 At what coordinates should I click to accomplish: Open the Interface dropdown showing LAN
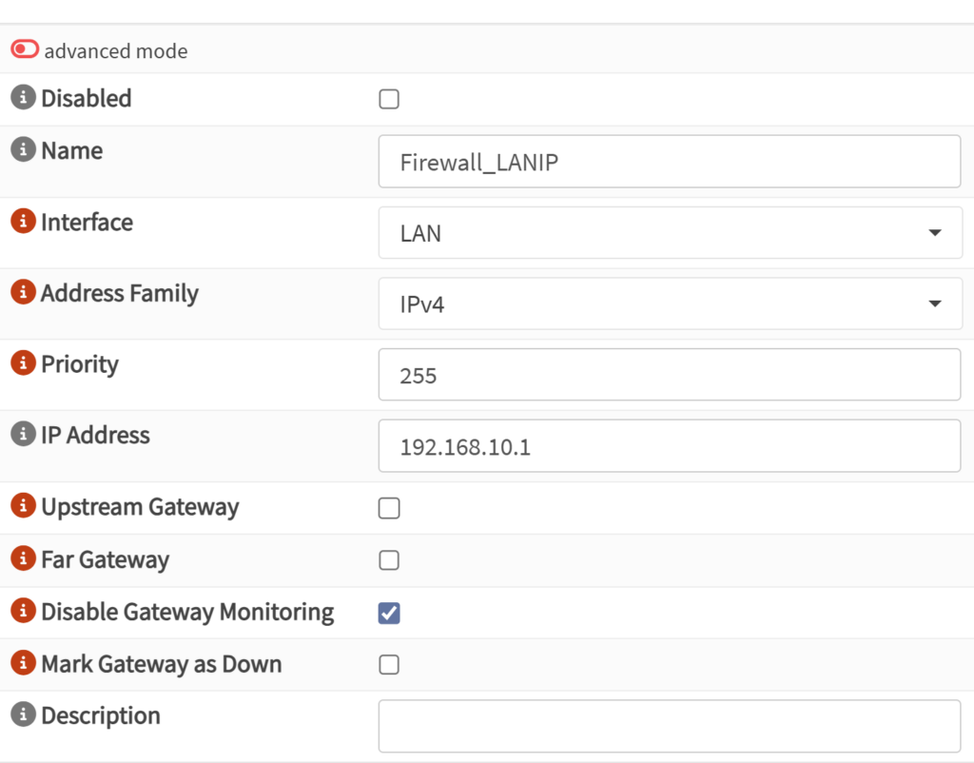click(670, 233)
